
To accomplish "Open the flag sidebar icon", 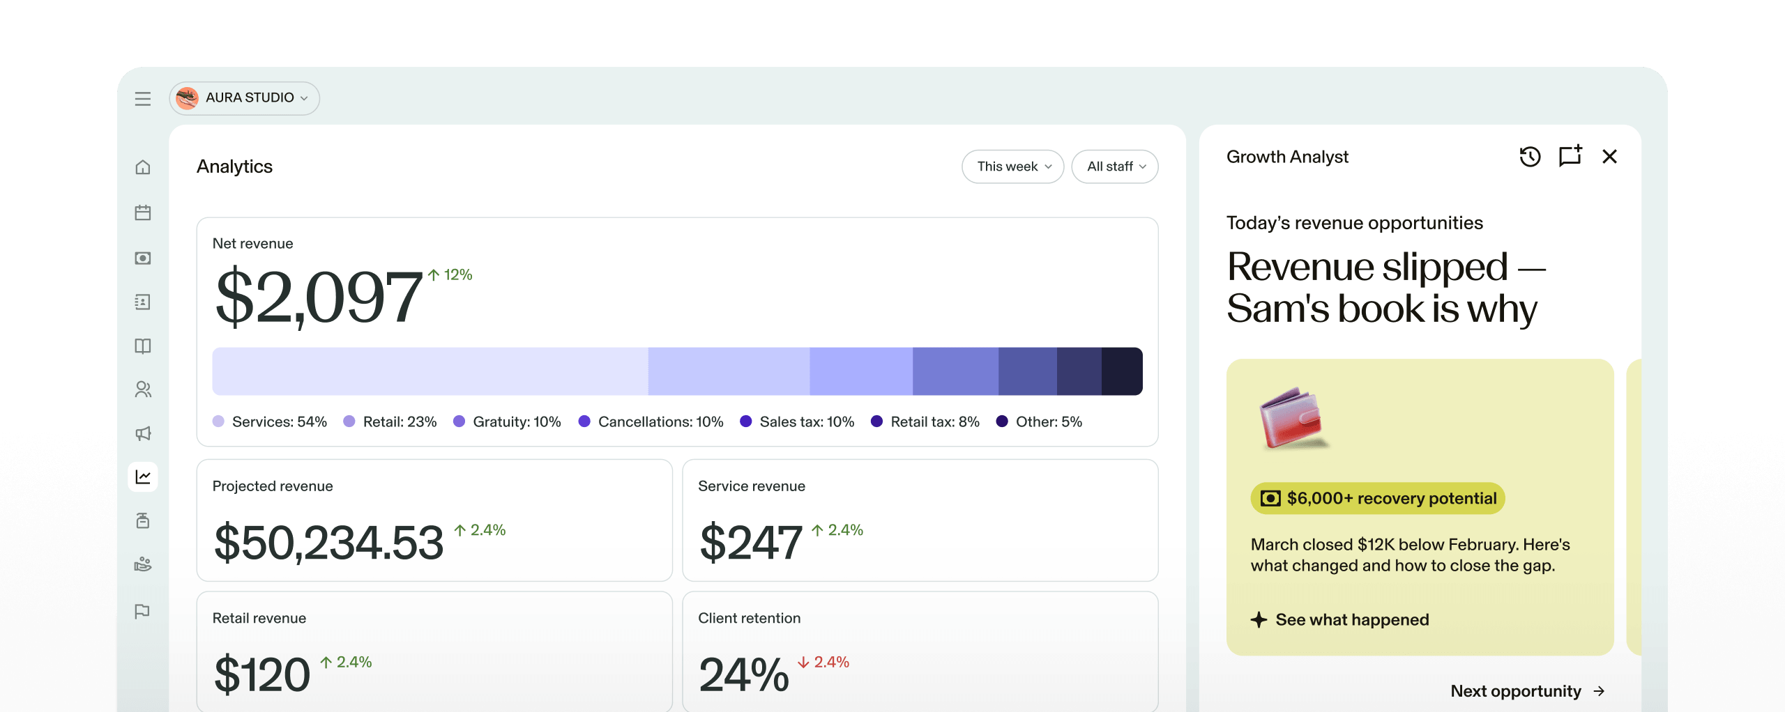I will point(143,611).
